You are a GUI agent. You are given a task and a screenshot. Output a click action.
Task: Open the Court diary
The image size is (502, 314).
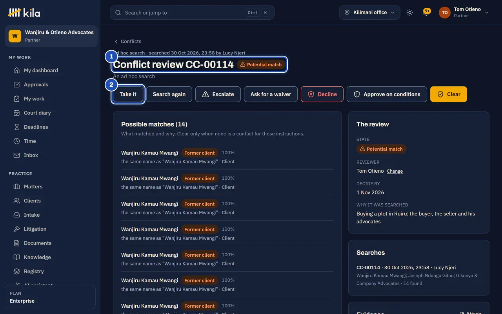[x=50, y=113]
